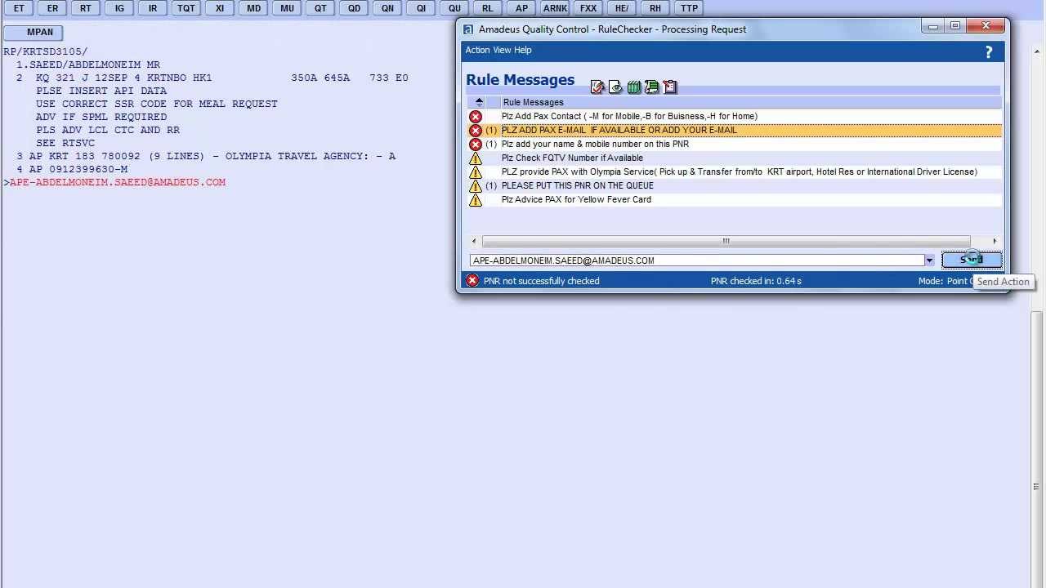This screenshot has width=1046, height=588.
Task: Click the RL quick command button
Action: point(488,8)
